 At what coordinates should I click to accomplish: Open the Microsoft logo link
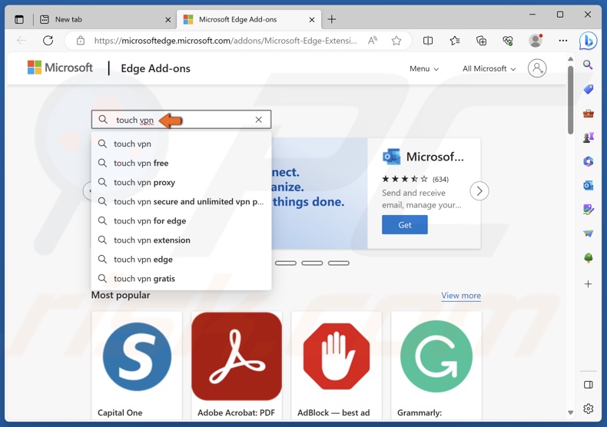60,68
